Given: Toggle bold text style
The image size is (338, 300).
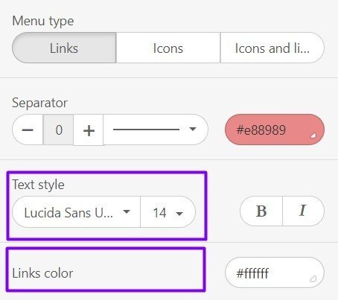Looking at the screenshot, I should [x=261, y=211].
